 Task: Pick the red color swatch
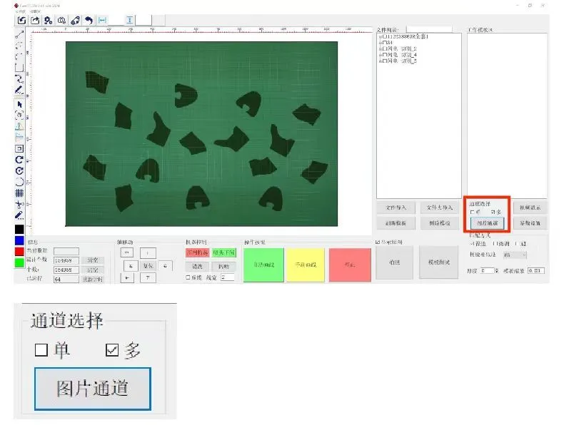pos(19,252)
